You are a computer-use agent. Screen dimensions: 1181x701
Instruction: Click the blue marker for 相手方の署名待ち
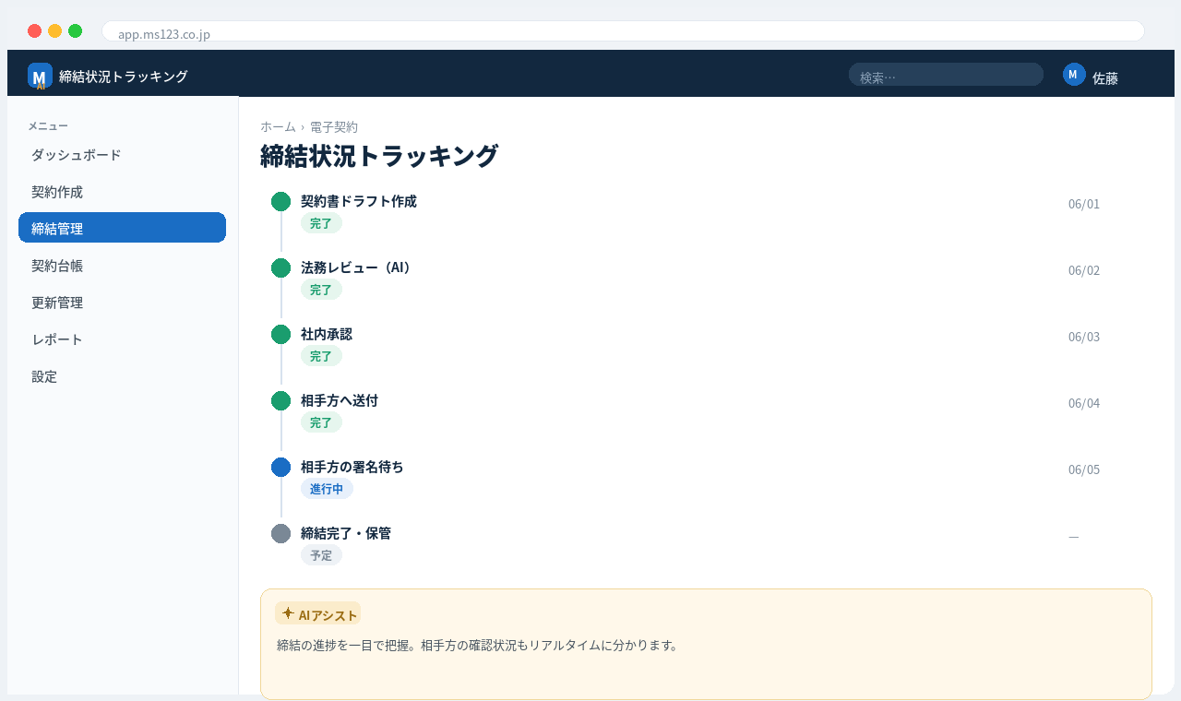coord(280,467)
